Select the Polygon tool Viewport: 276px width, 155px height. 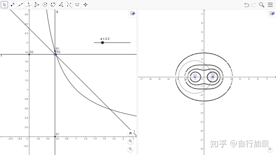pyautogui.click(x=37, y=5)
